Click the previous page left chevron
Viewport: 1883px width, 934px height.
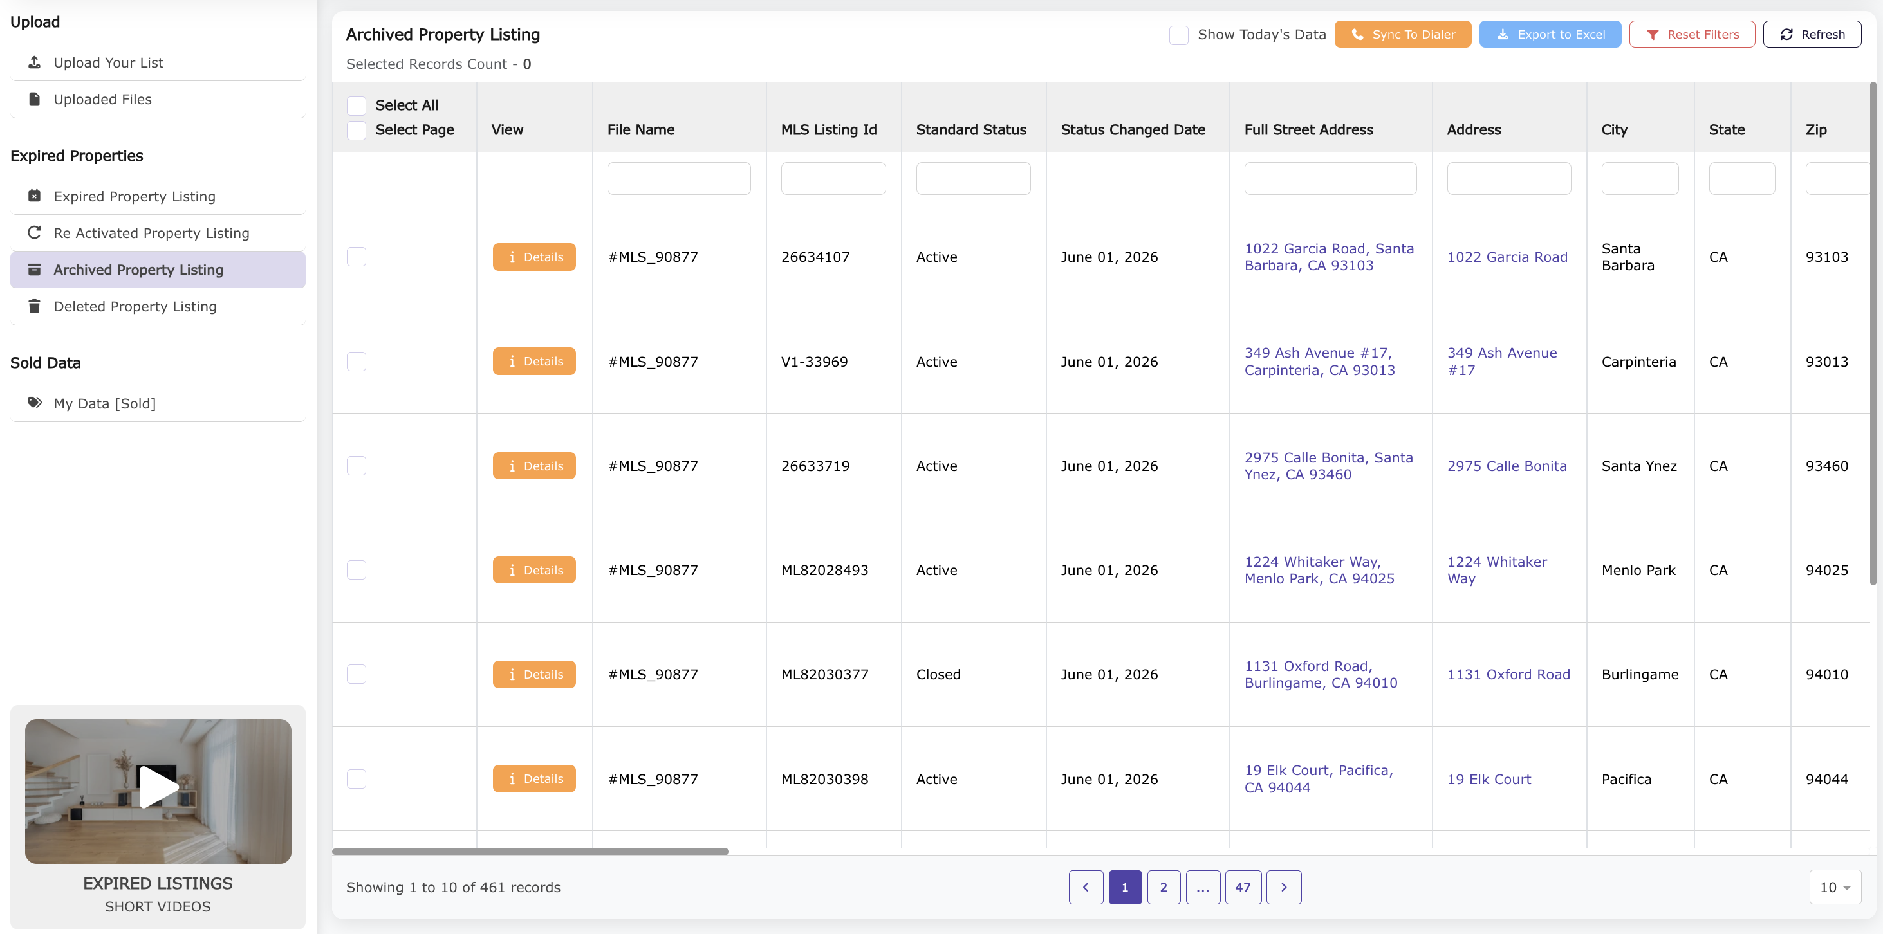pos(1086,886)
